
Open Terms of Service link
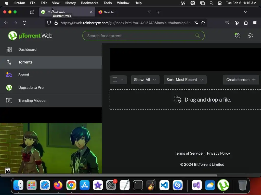(189, 153)
